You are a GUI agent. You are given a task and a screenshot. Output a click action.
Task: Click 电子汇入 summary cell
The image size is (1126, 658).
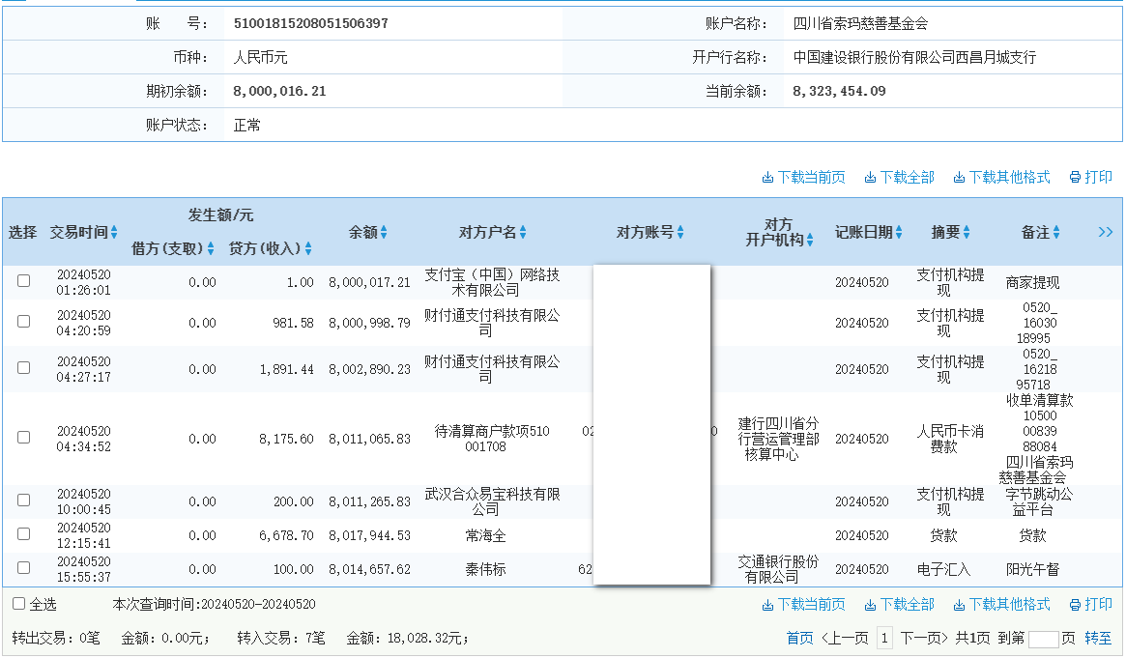tap(943, 570)
